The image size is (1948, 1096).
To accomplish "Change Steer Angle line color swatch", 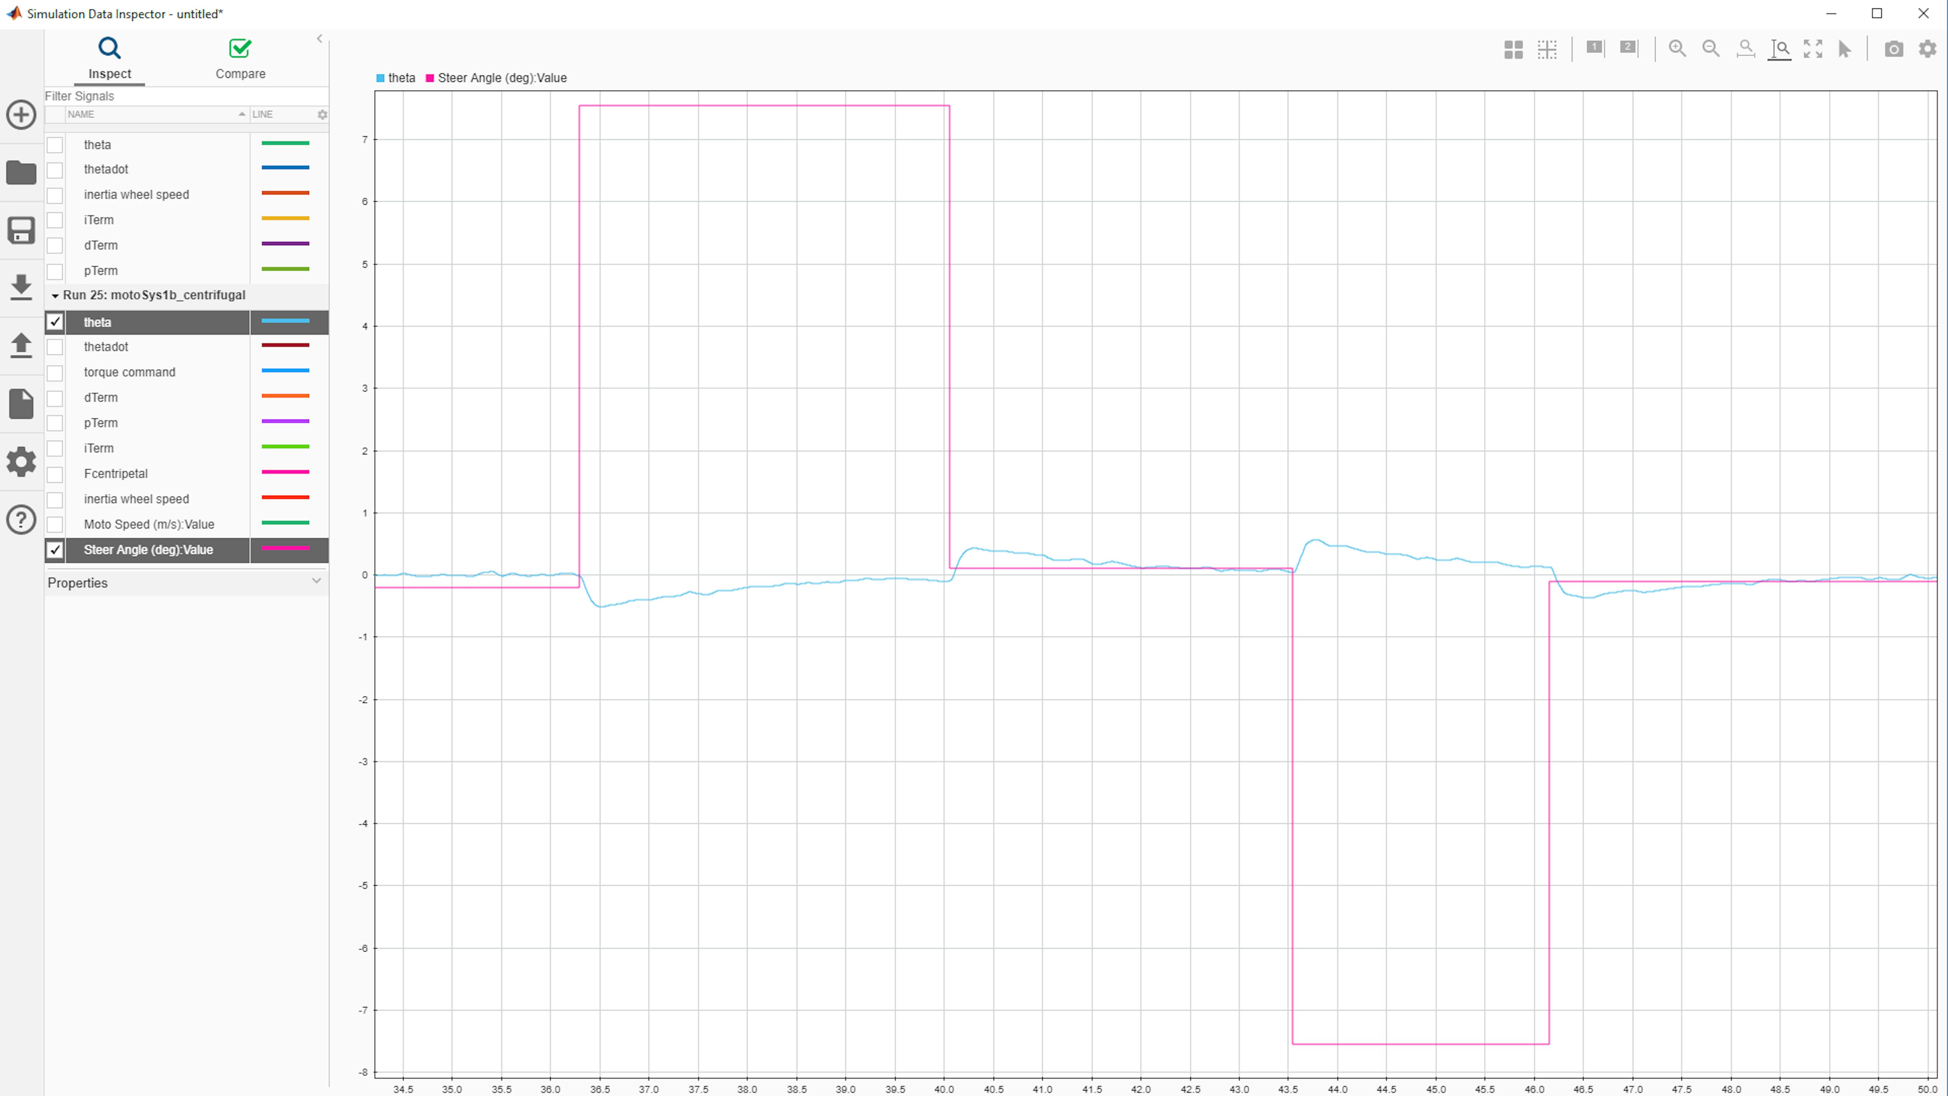I will (x=285, y=548).
